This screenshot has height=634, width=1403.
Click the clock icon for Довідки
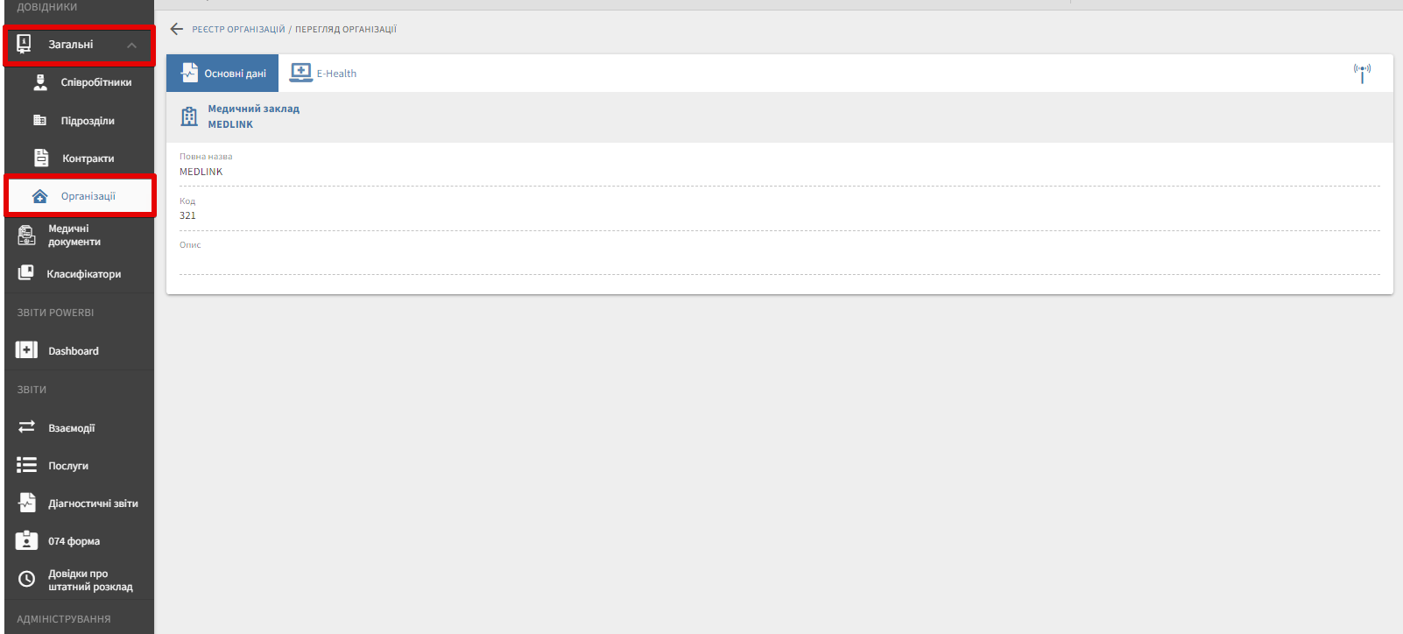pos(27,579)
